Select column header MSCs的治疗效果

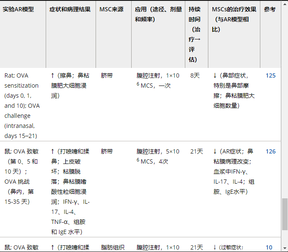pyautogui.click(x=234, y=34)
